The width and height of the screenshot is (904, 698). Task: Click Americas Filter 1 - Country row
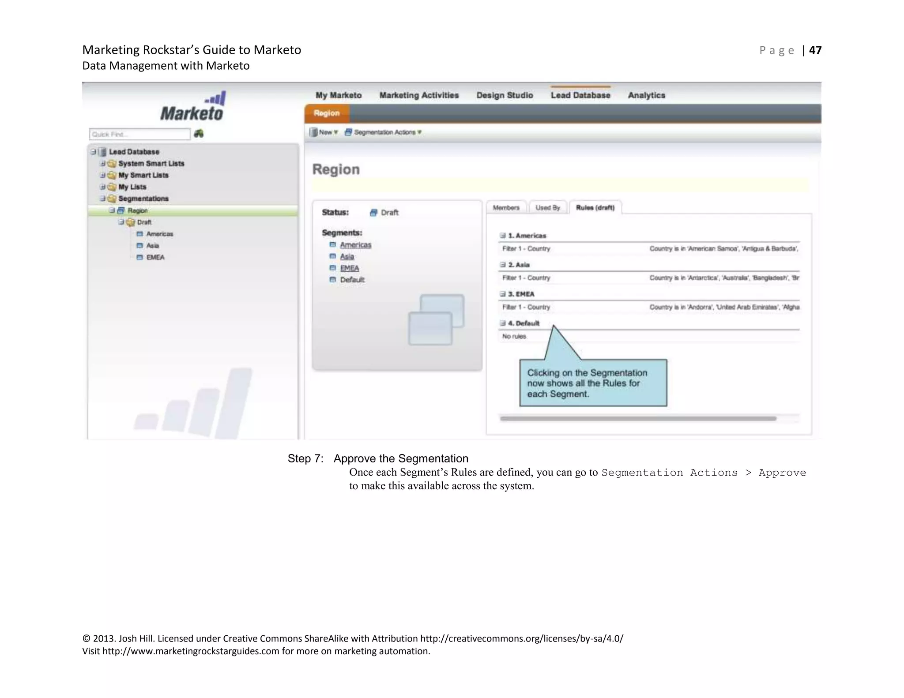click(649, 249)
